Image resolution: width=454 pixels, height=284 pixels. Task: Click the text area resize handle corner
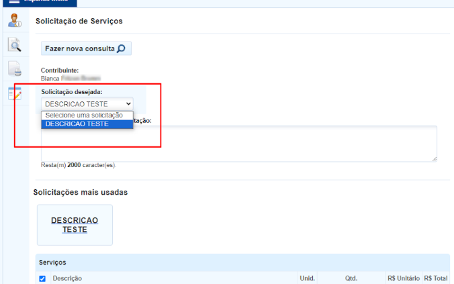coord(434,158)
